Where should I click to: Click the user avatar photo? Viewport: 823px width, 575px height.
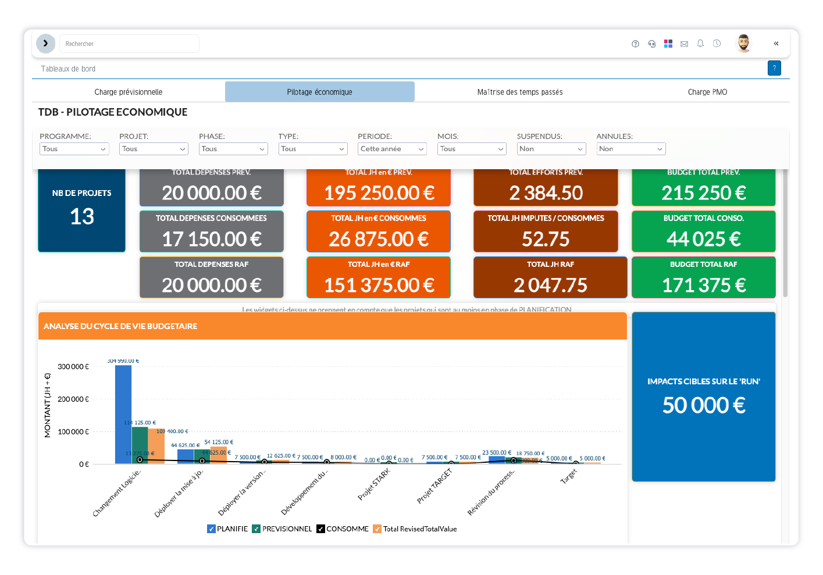743,42
